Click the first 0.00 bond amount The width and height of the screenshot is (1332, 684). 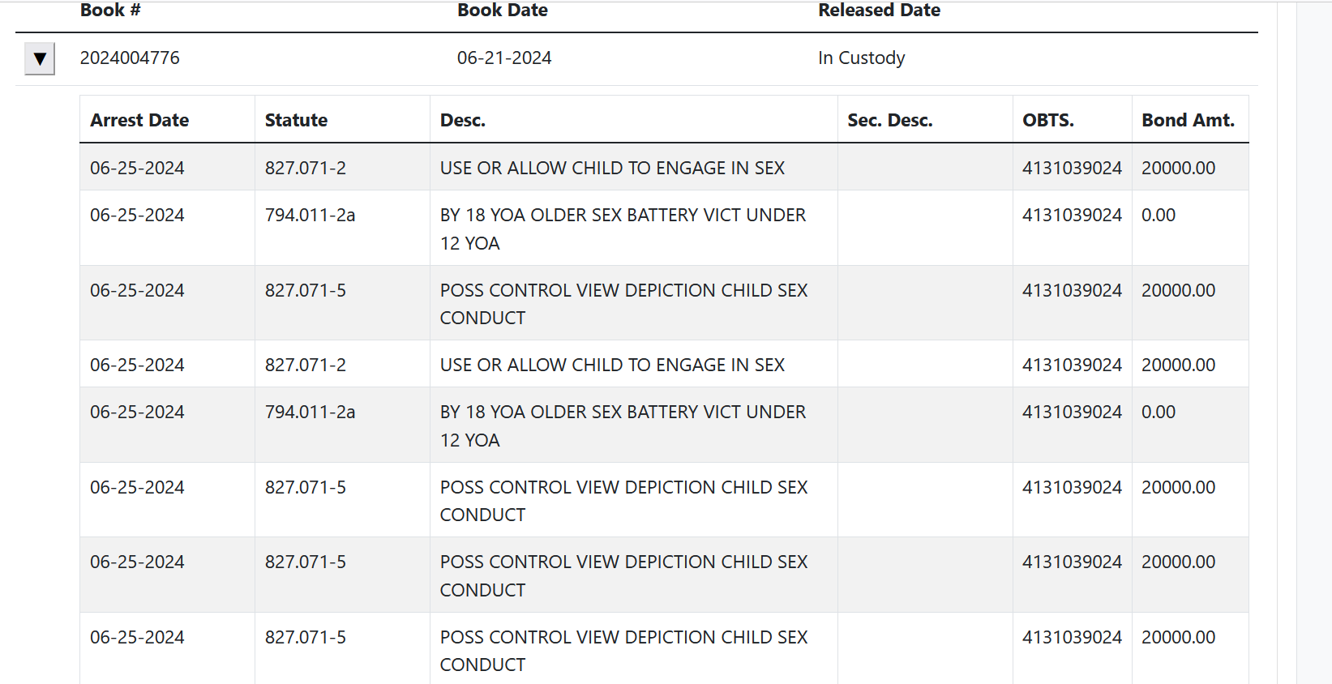point(1159,215)
